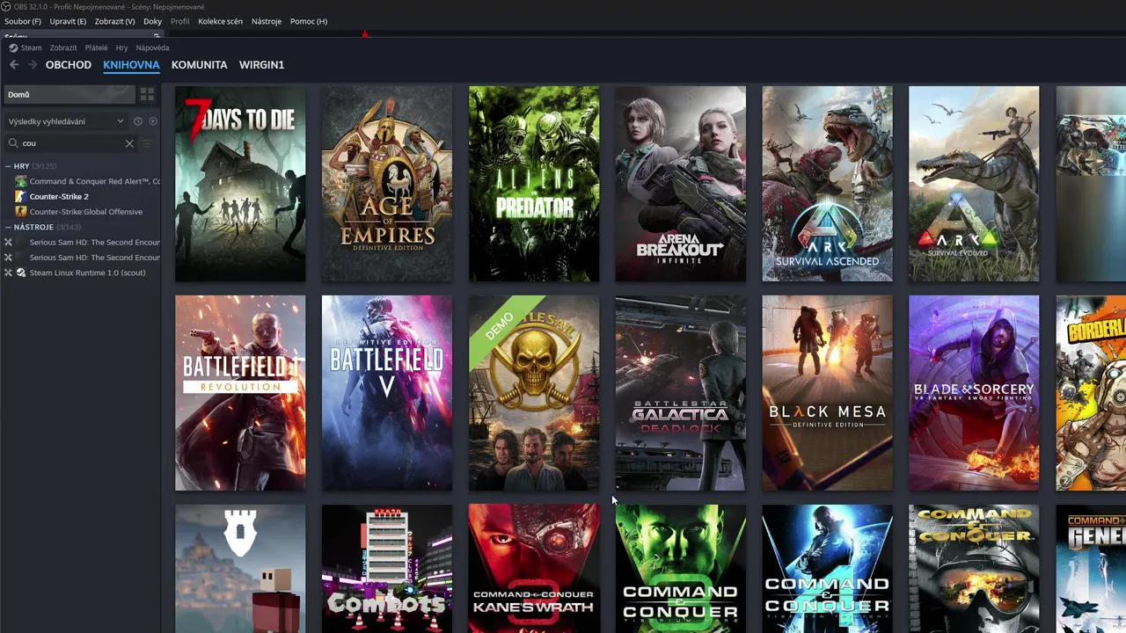
Task: Switch to the OBCHOD tab
Action: [69, 65]
